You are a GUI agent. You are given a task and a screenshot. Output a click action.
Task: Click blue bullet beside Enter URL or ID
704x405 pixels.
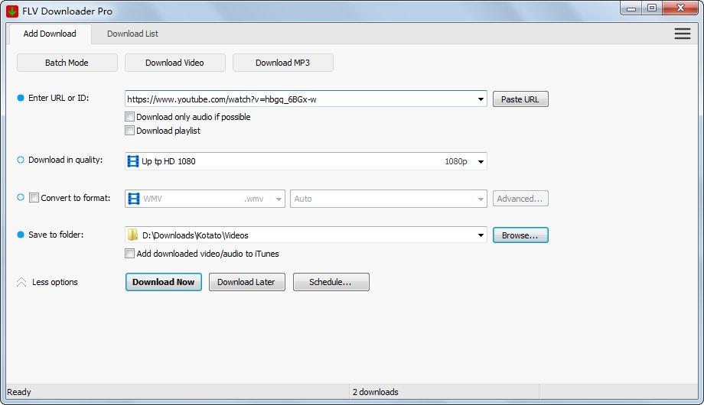tap(20, 98)
